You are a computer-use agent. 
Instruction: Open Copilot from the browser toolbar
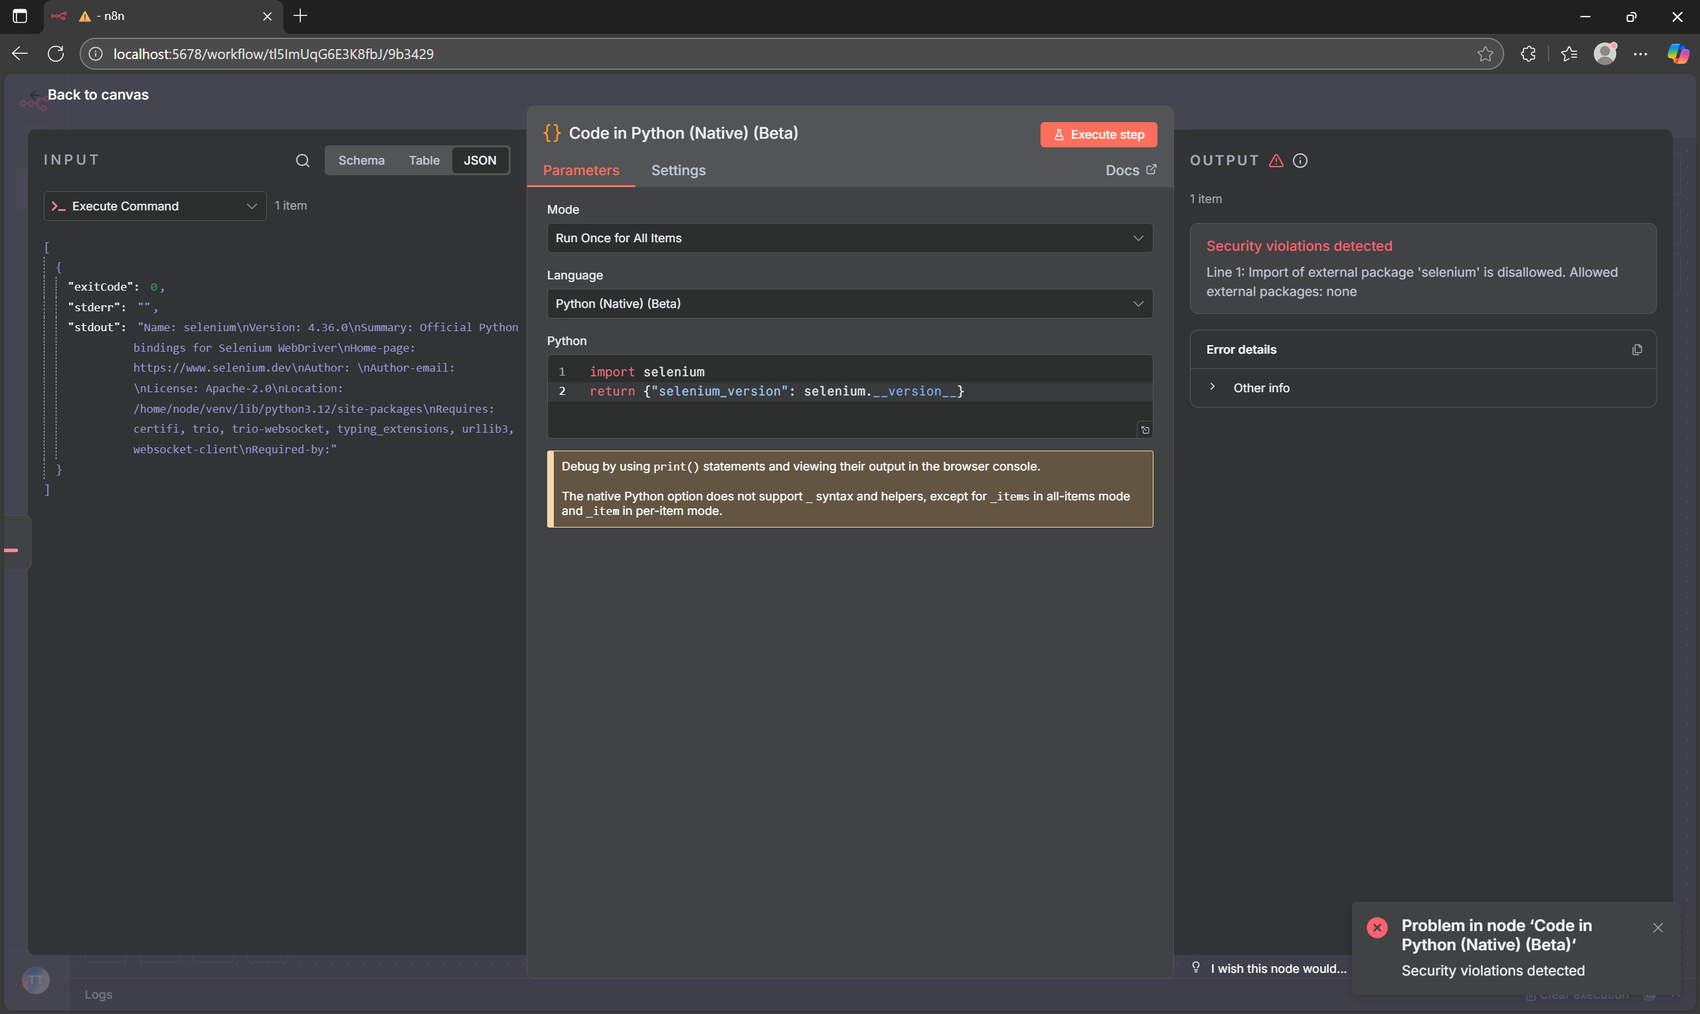pyautogui.click(x=1679, y=53)
